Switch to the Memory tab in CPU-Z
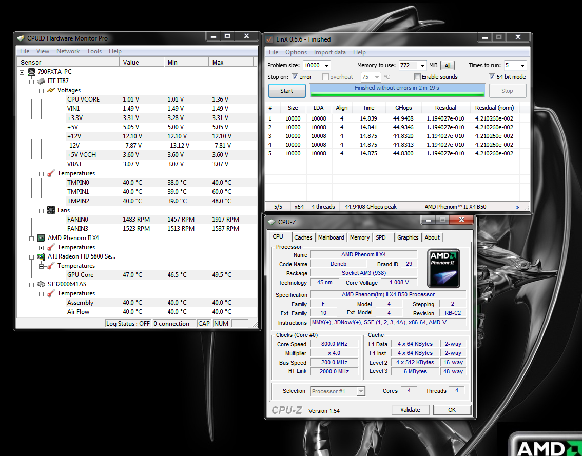582x456 pixels. tap(360, 237)
